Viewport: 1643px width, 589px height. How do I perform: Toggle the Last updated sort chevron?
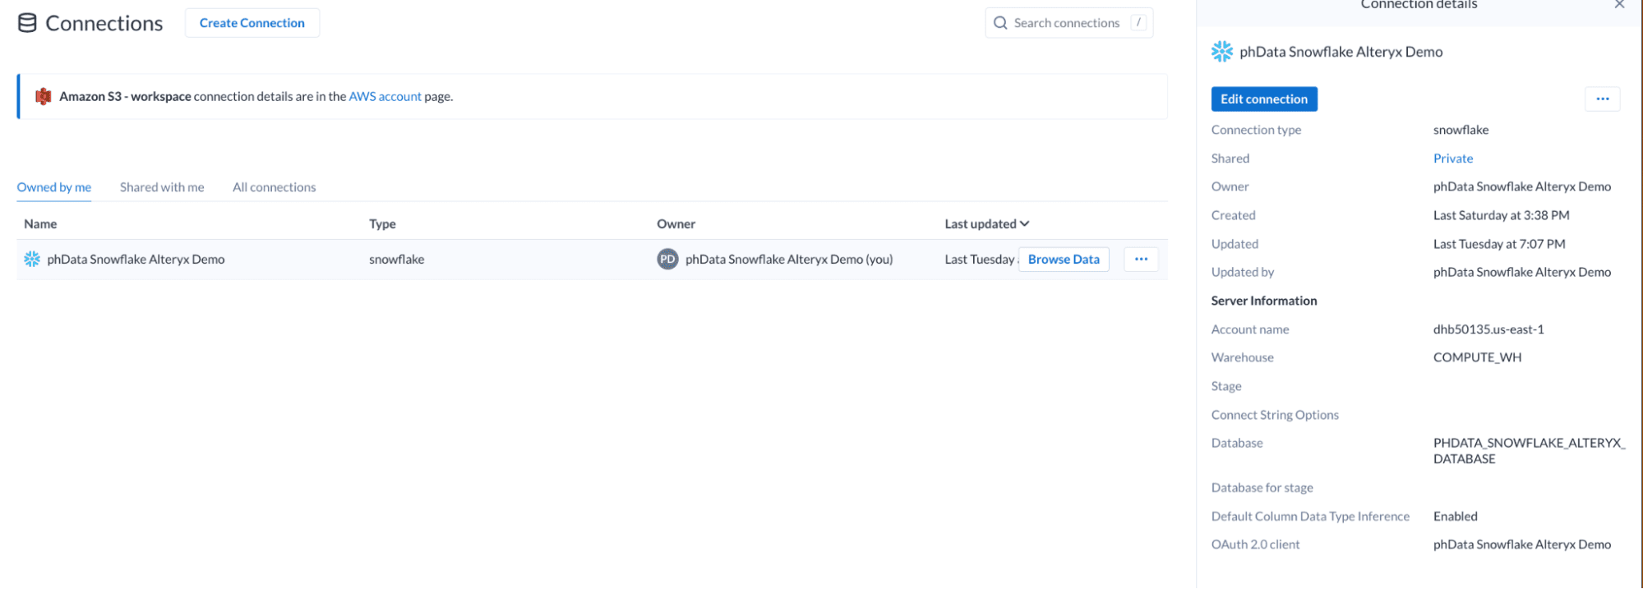[1024, 224]
